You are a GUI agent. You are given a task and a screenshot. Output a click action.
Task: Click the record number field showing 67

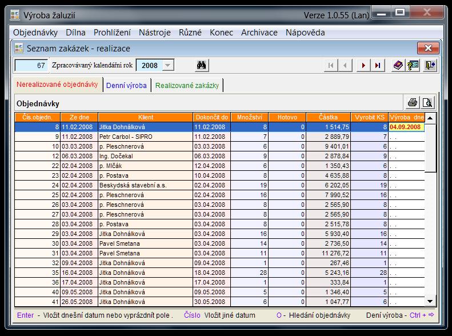31,65
